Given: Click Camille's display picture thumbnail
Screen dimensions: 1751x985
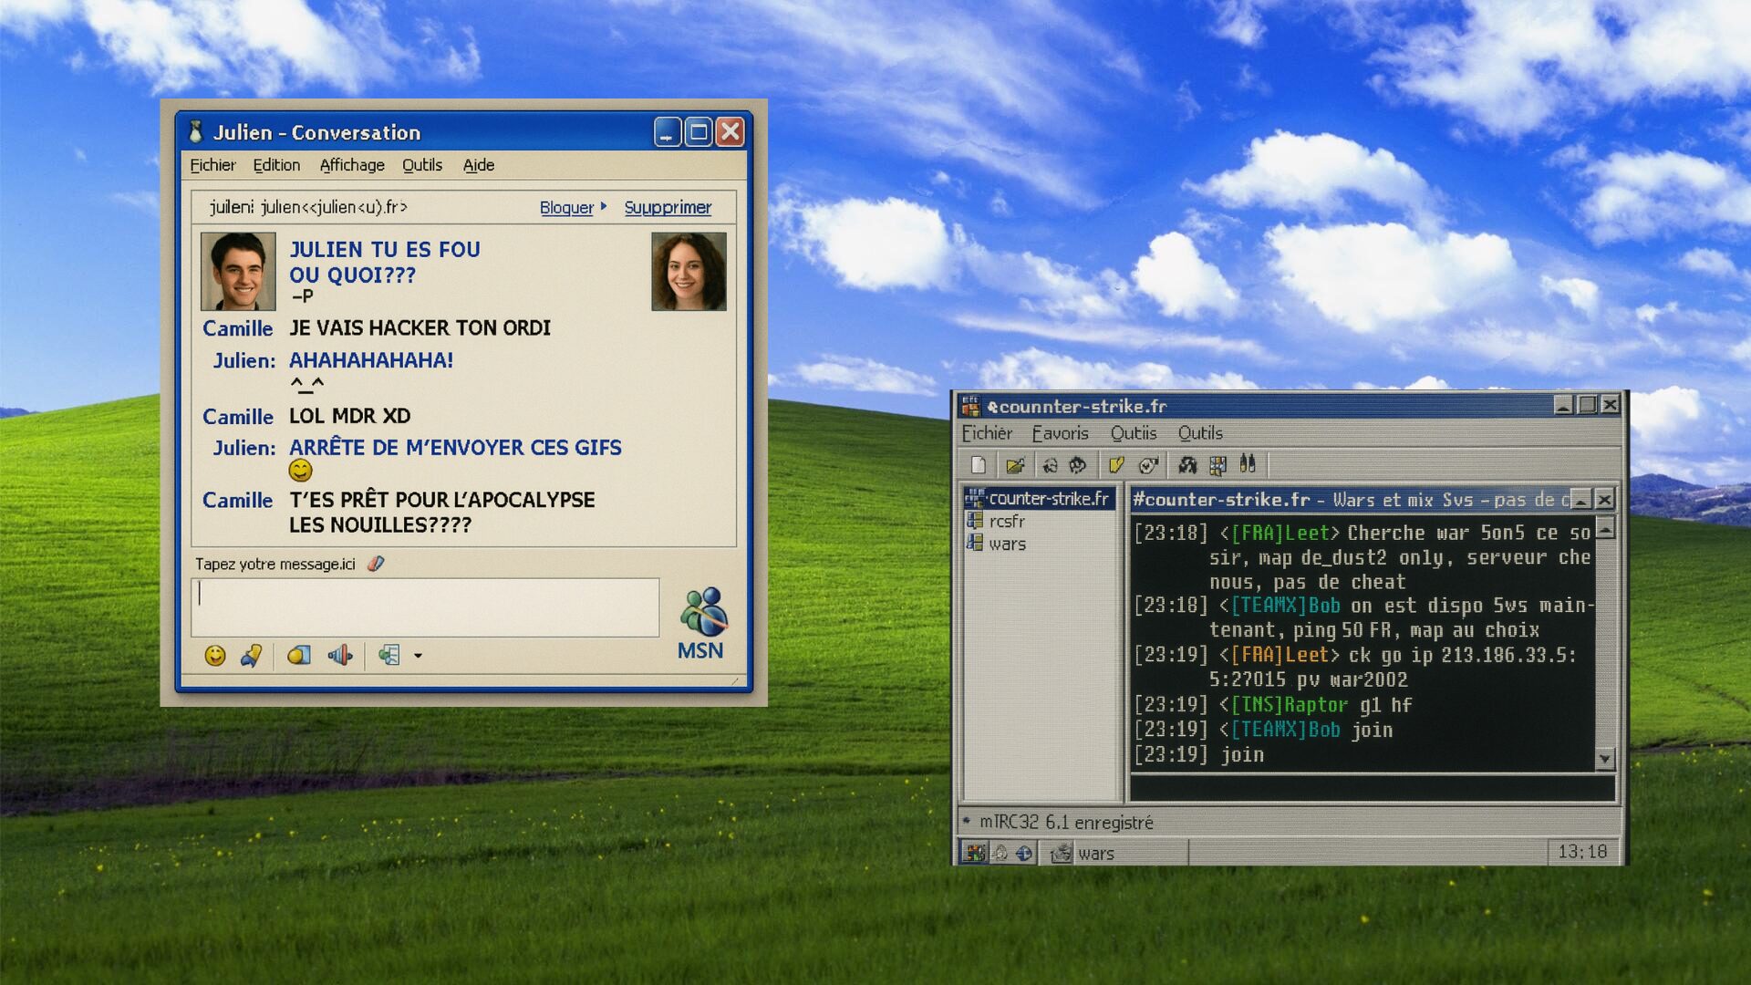Looking at the screenshot, I should (x=689, y=271).
